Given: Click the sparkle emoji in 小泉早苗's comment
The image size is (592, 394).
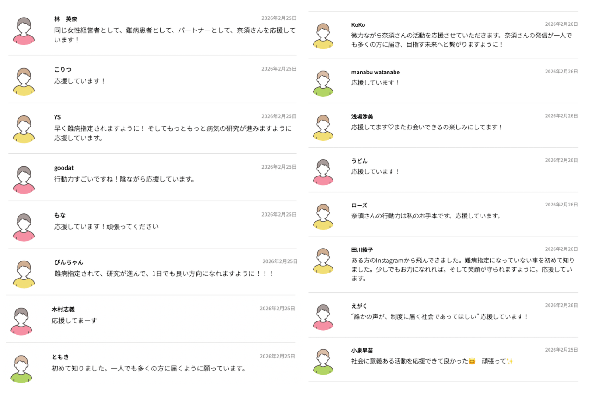Looking at the screenshot, I should click(x=510, y=361).
